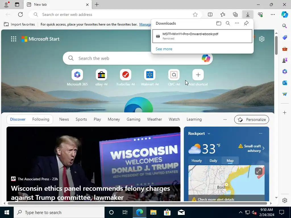Toggle the Downloads toolbar button
This screenshot has width=291, height=218.
pyautogui.click(x=248, y=14)
